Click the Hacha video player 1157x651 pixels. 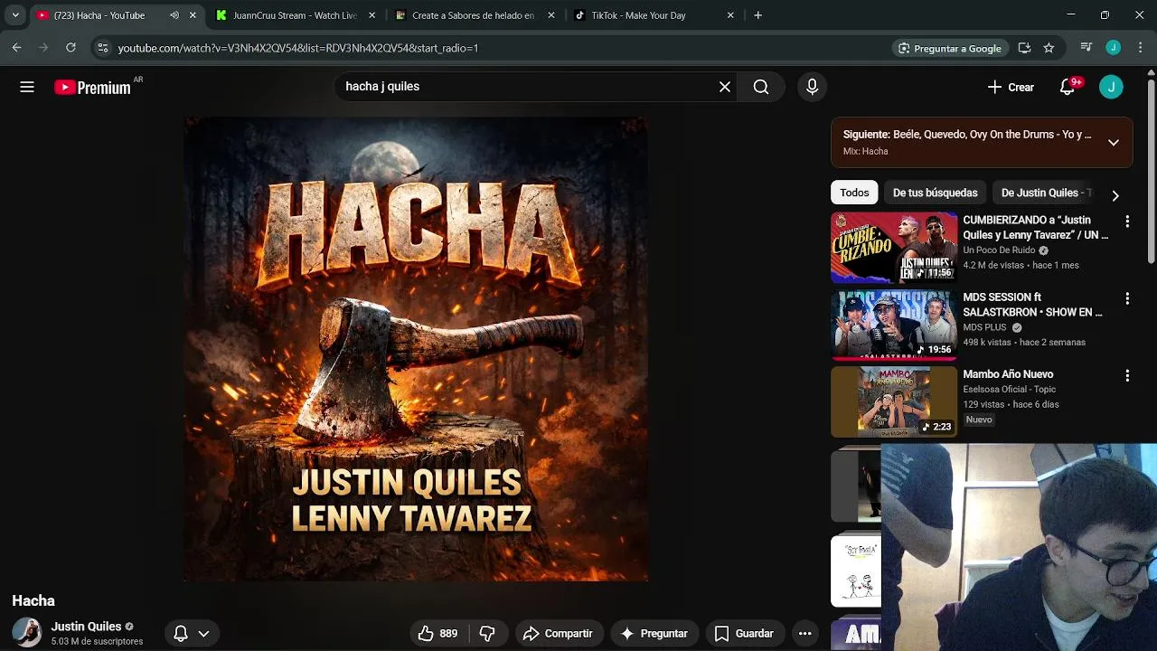[416, 349]
